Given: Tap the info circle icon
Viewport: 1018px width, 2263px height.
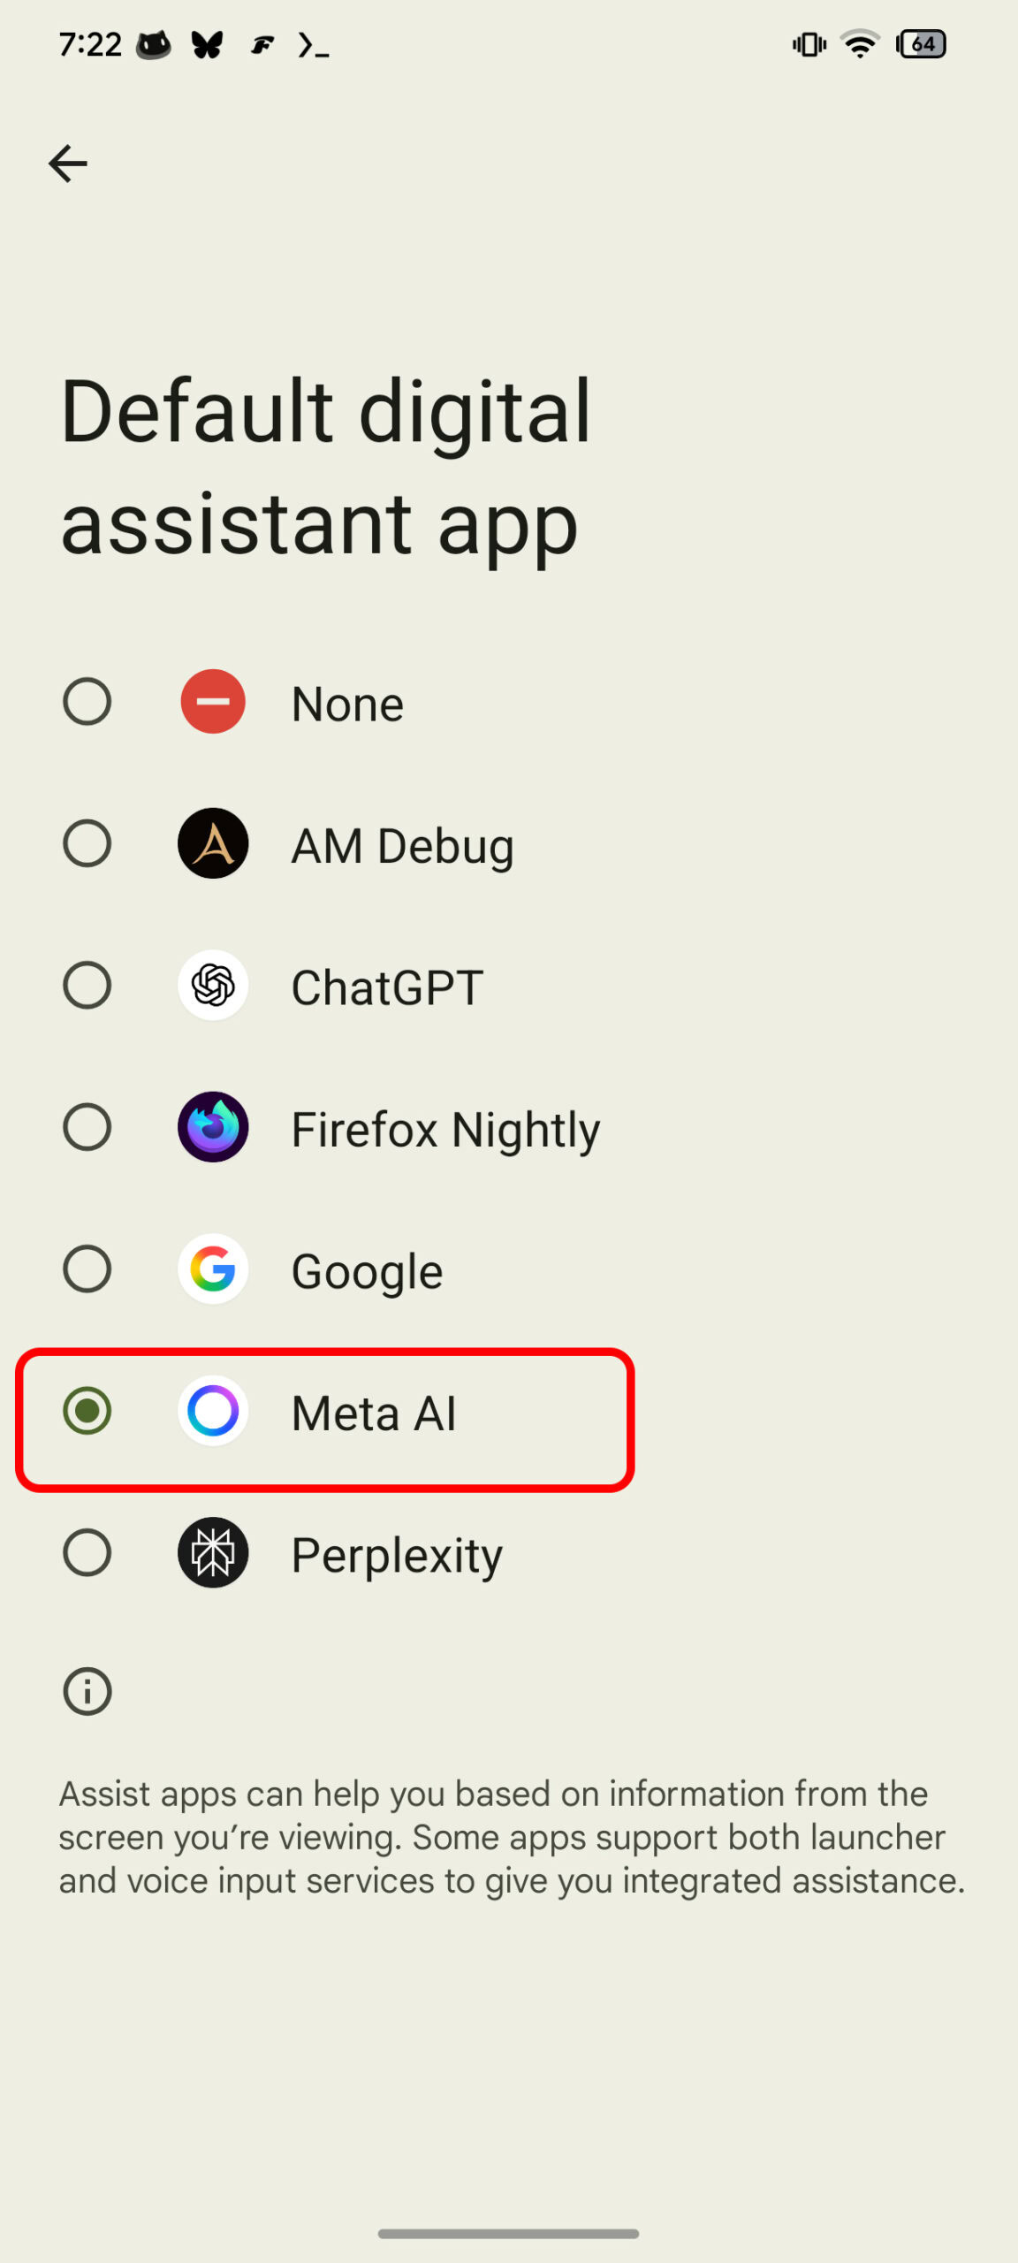Looking at the screenshot, I should coord(87,1692).
